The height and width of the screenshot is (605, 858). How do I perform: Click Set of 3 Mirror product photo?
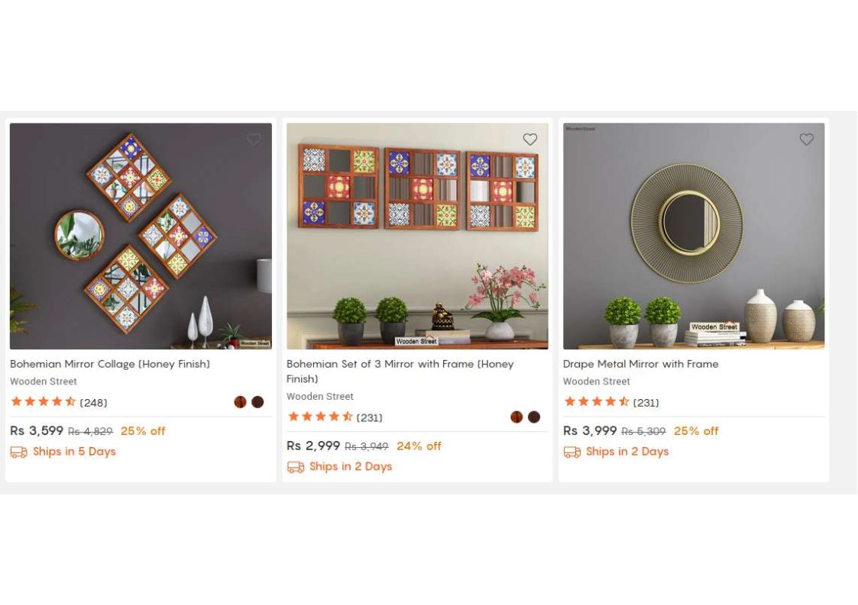pos(417,236)
